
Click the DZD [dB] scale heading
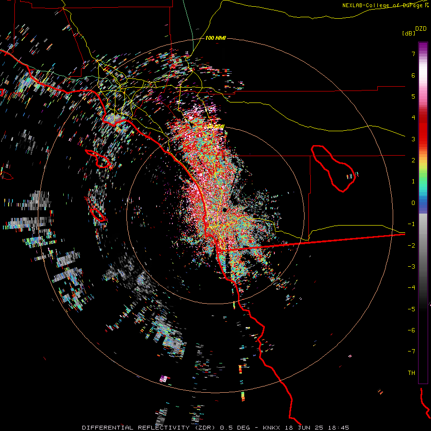(x=415, y=31)
